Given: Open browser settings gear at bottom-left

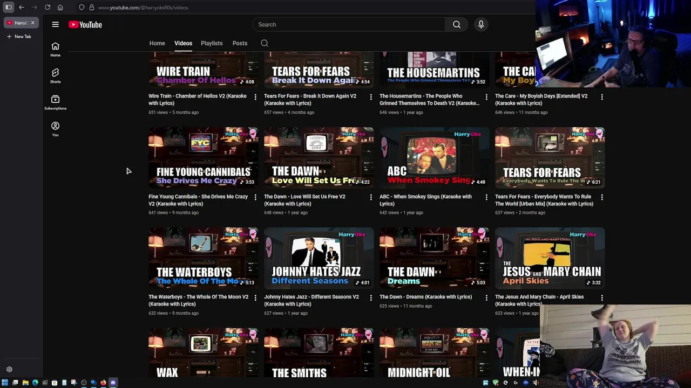Looking at the screenshot, I should point(9,370).
